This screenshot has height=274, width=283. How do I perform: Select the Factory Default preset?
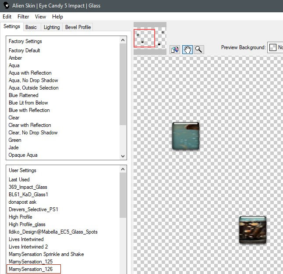coord(25,50)
